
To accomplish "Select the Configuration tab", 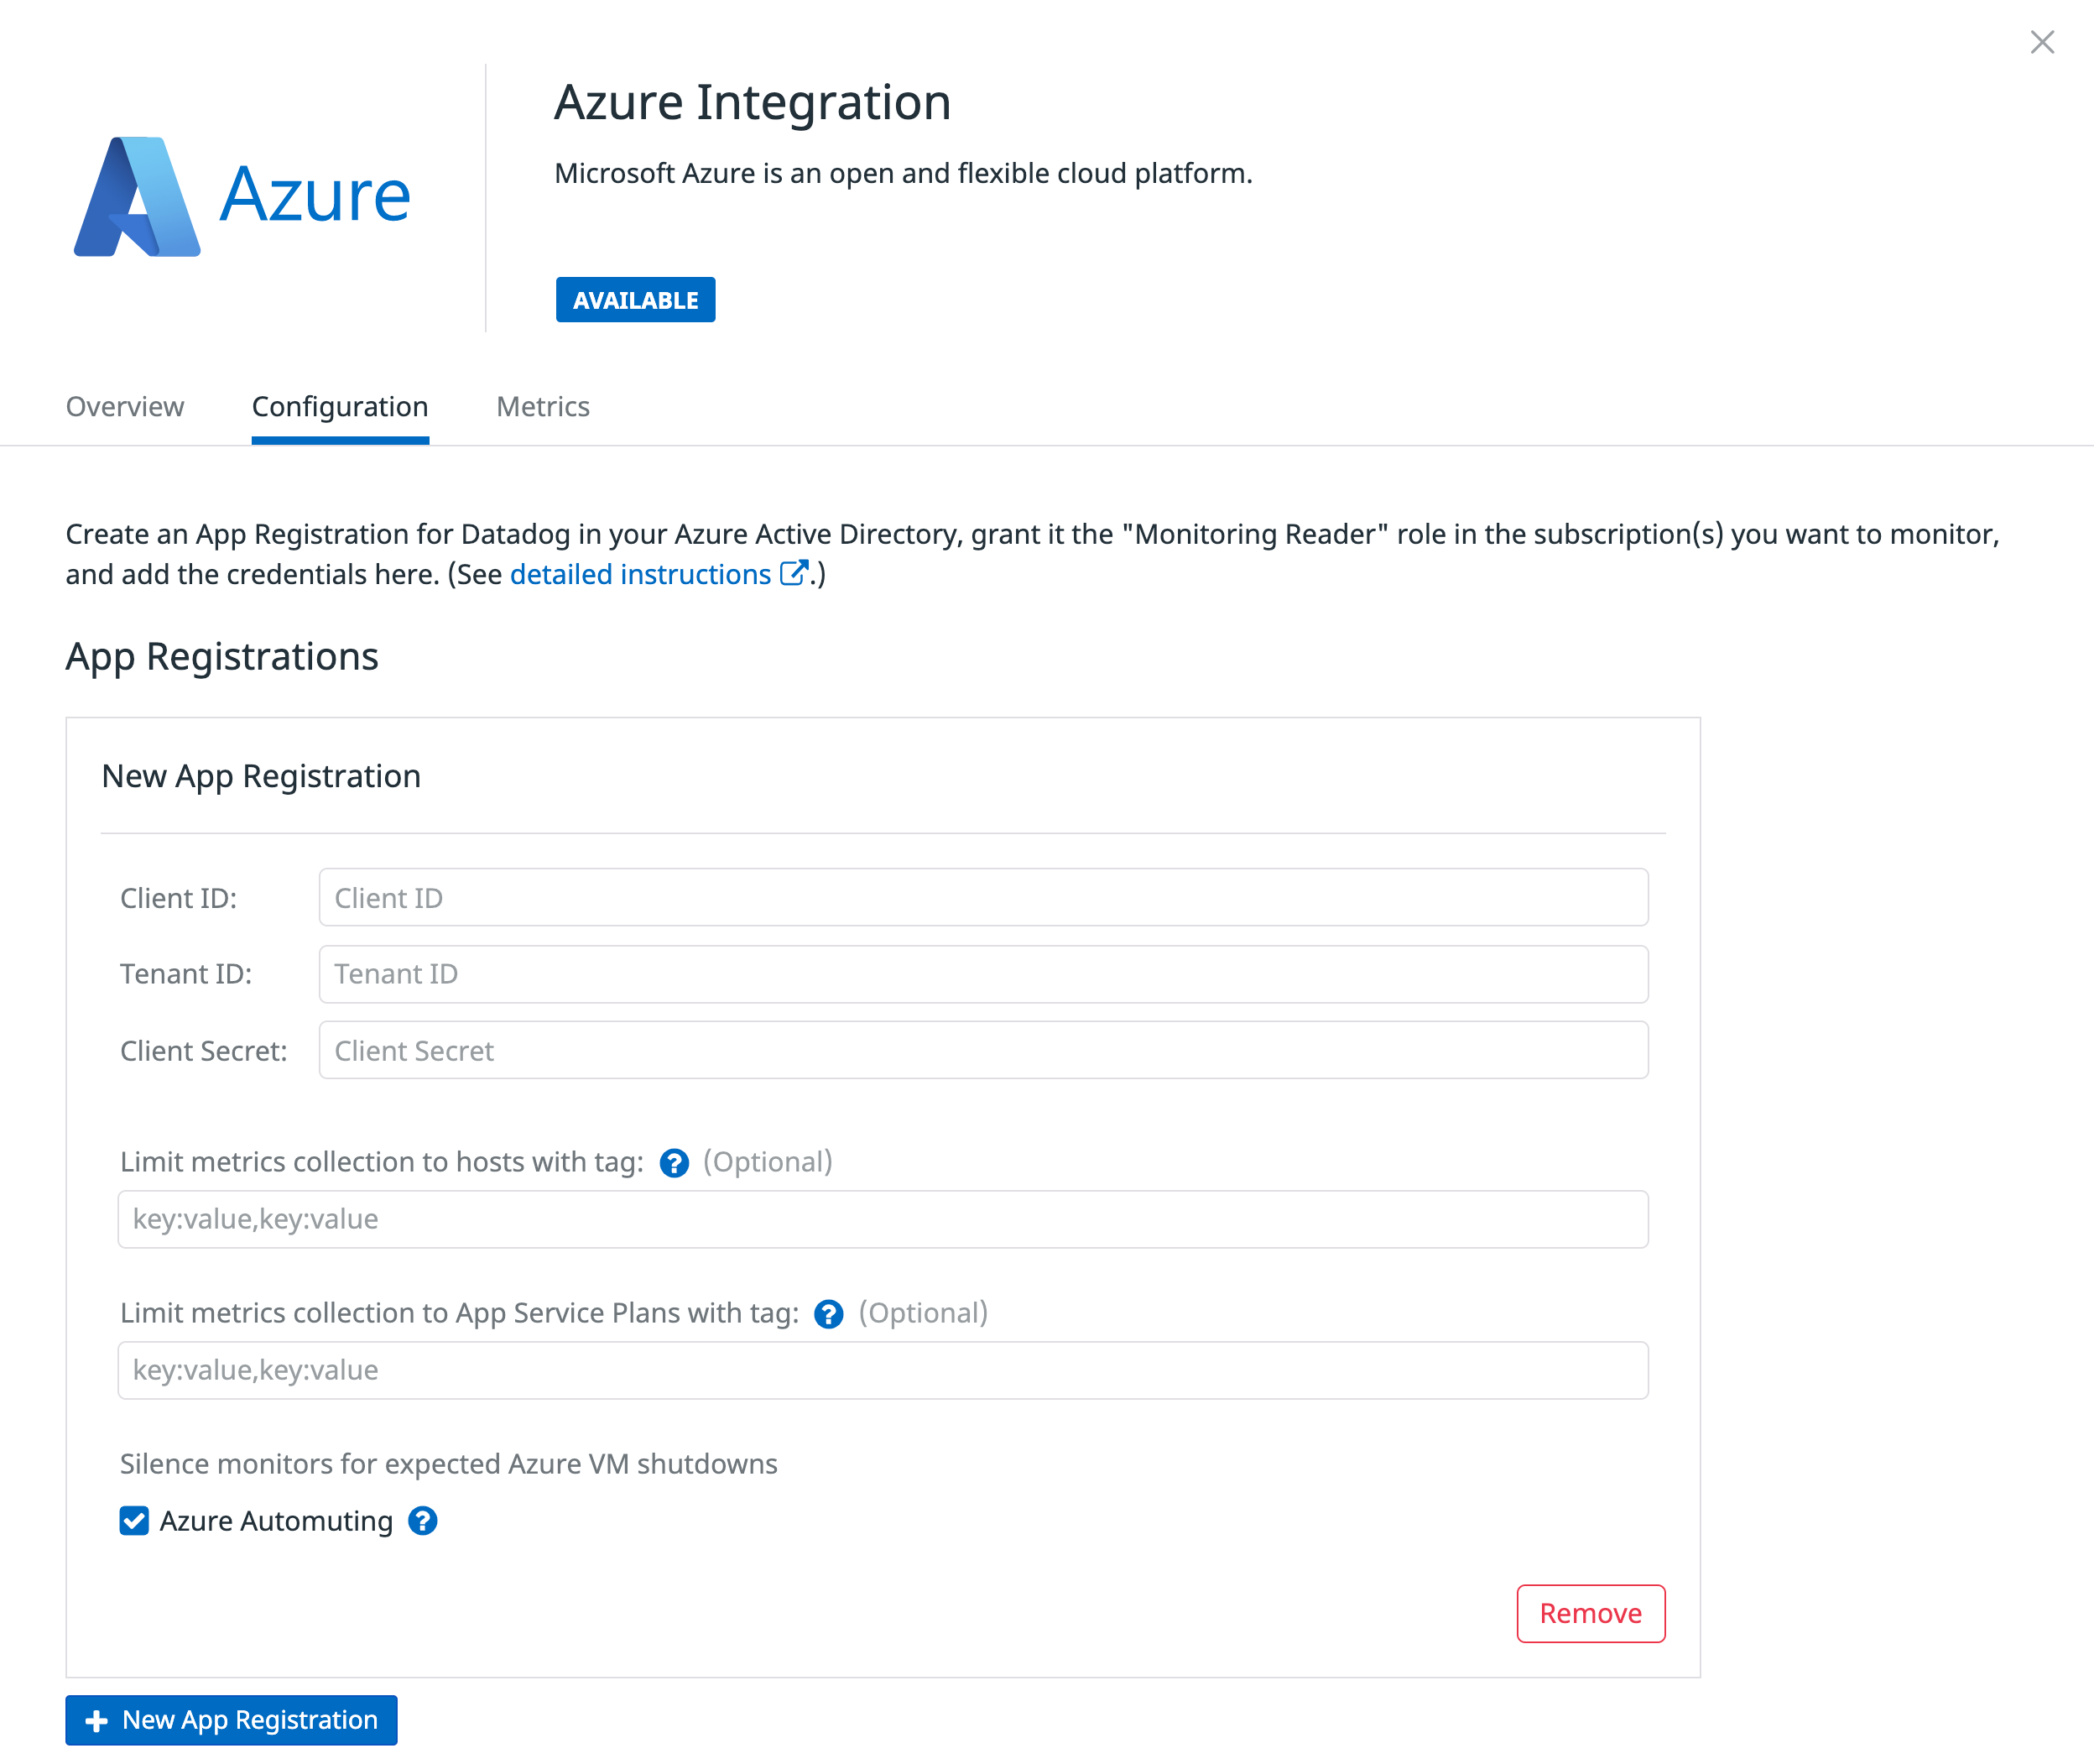I will coord(340,406).
